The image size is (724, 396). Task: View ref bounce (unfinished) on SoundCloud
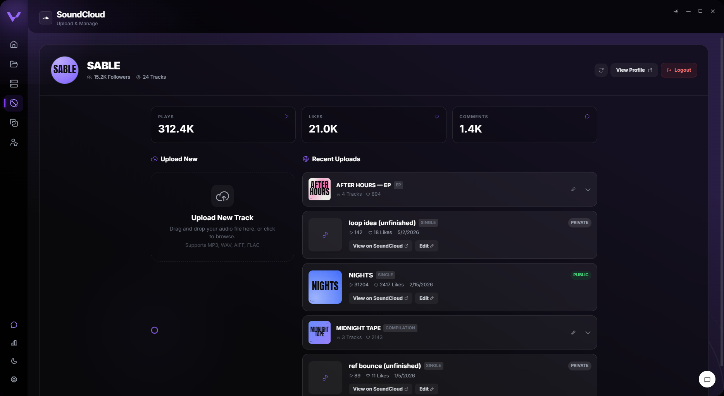tap(380, 389)
